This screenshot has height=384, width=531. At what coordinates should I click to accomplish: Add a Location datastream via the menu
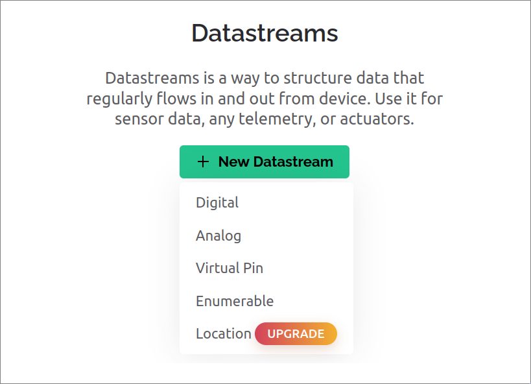(223, 333)
